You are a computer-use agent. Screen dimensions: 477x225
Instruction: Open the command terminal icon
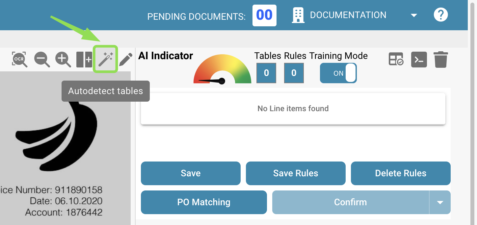click(419, 60)
